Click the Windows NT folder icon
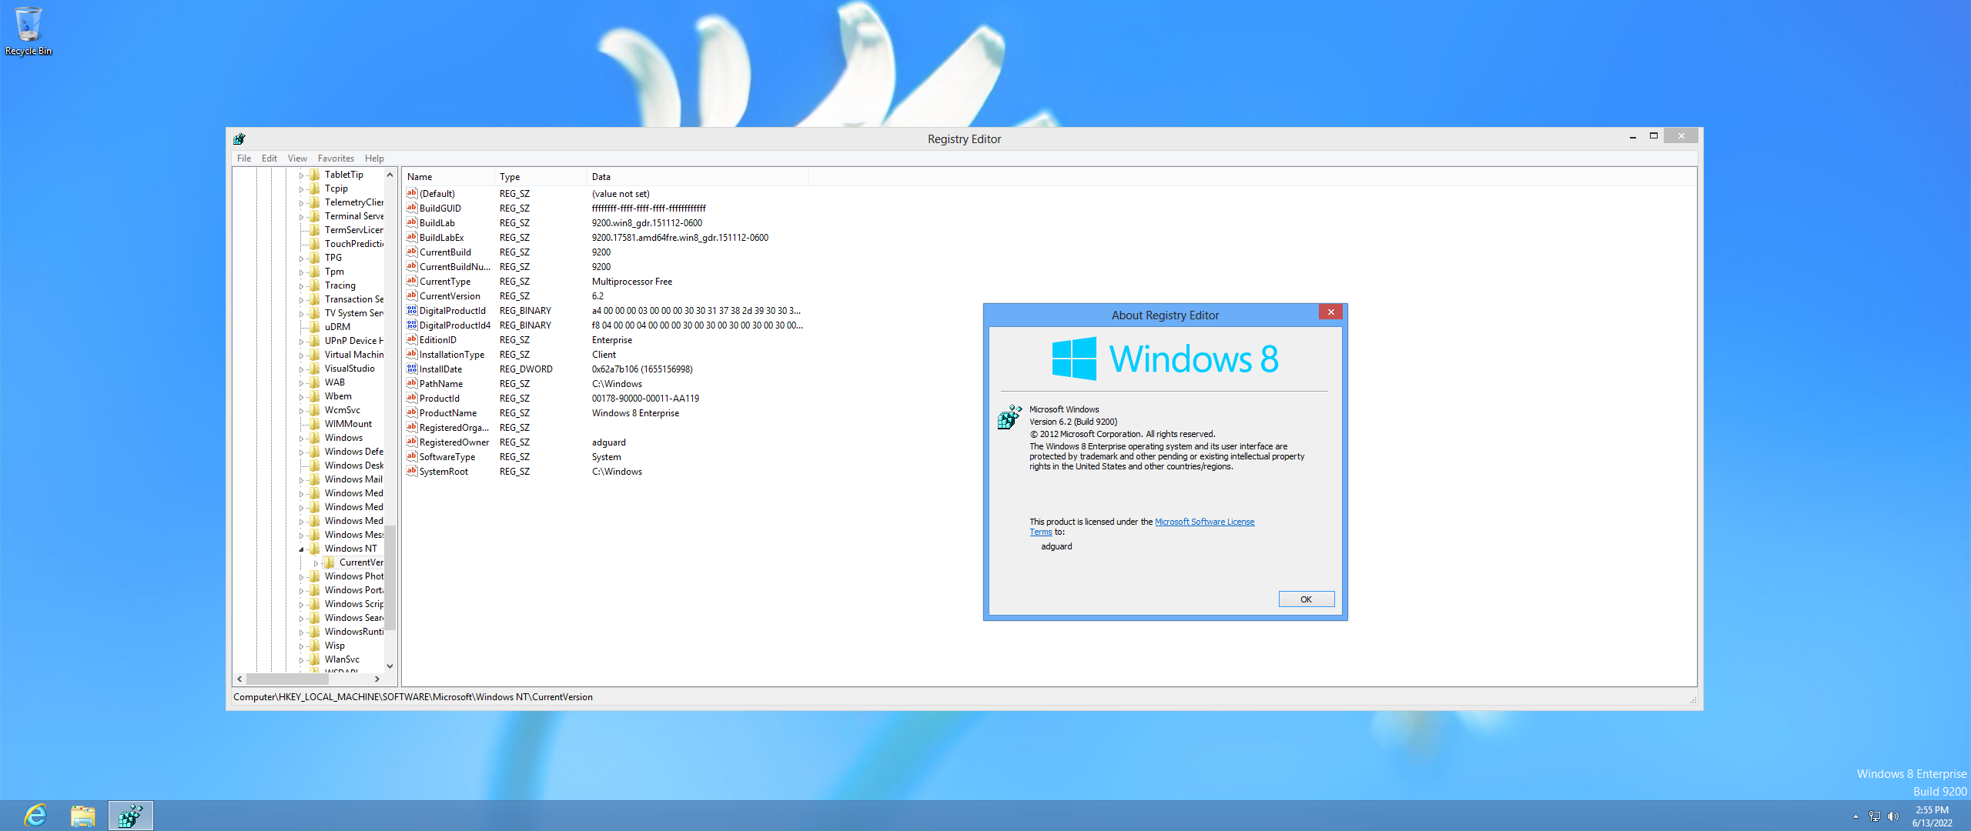Screen dimensions: 1971x831 point(314,548)
